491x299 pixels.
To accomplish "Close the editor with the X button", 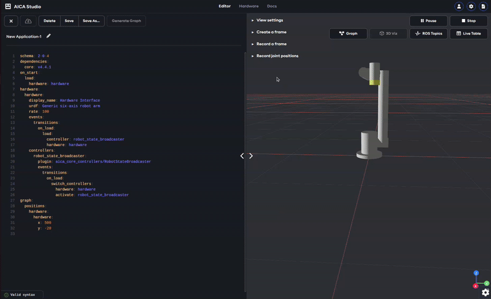I will tap(11, 21).
